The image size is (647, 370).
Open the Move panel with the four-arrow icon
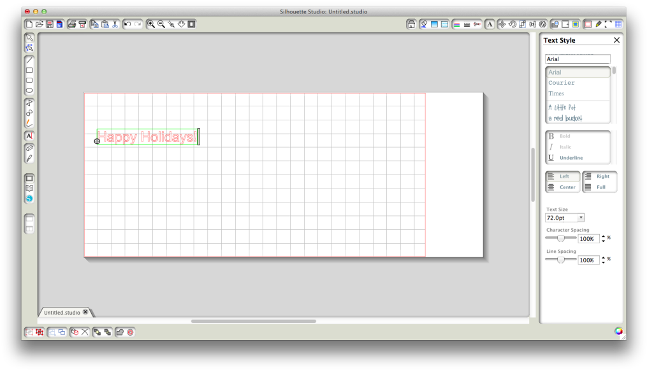[x=502, y=24]
